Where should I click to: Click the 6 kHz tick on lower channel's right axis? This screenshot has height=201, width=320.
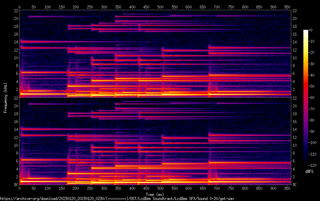[295, 161]
